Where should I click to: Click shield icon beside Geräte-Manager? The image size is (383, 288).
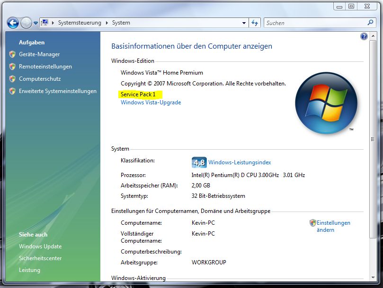12,54
